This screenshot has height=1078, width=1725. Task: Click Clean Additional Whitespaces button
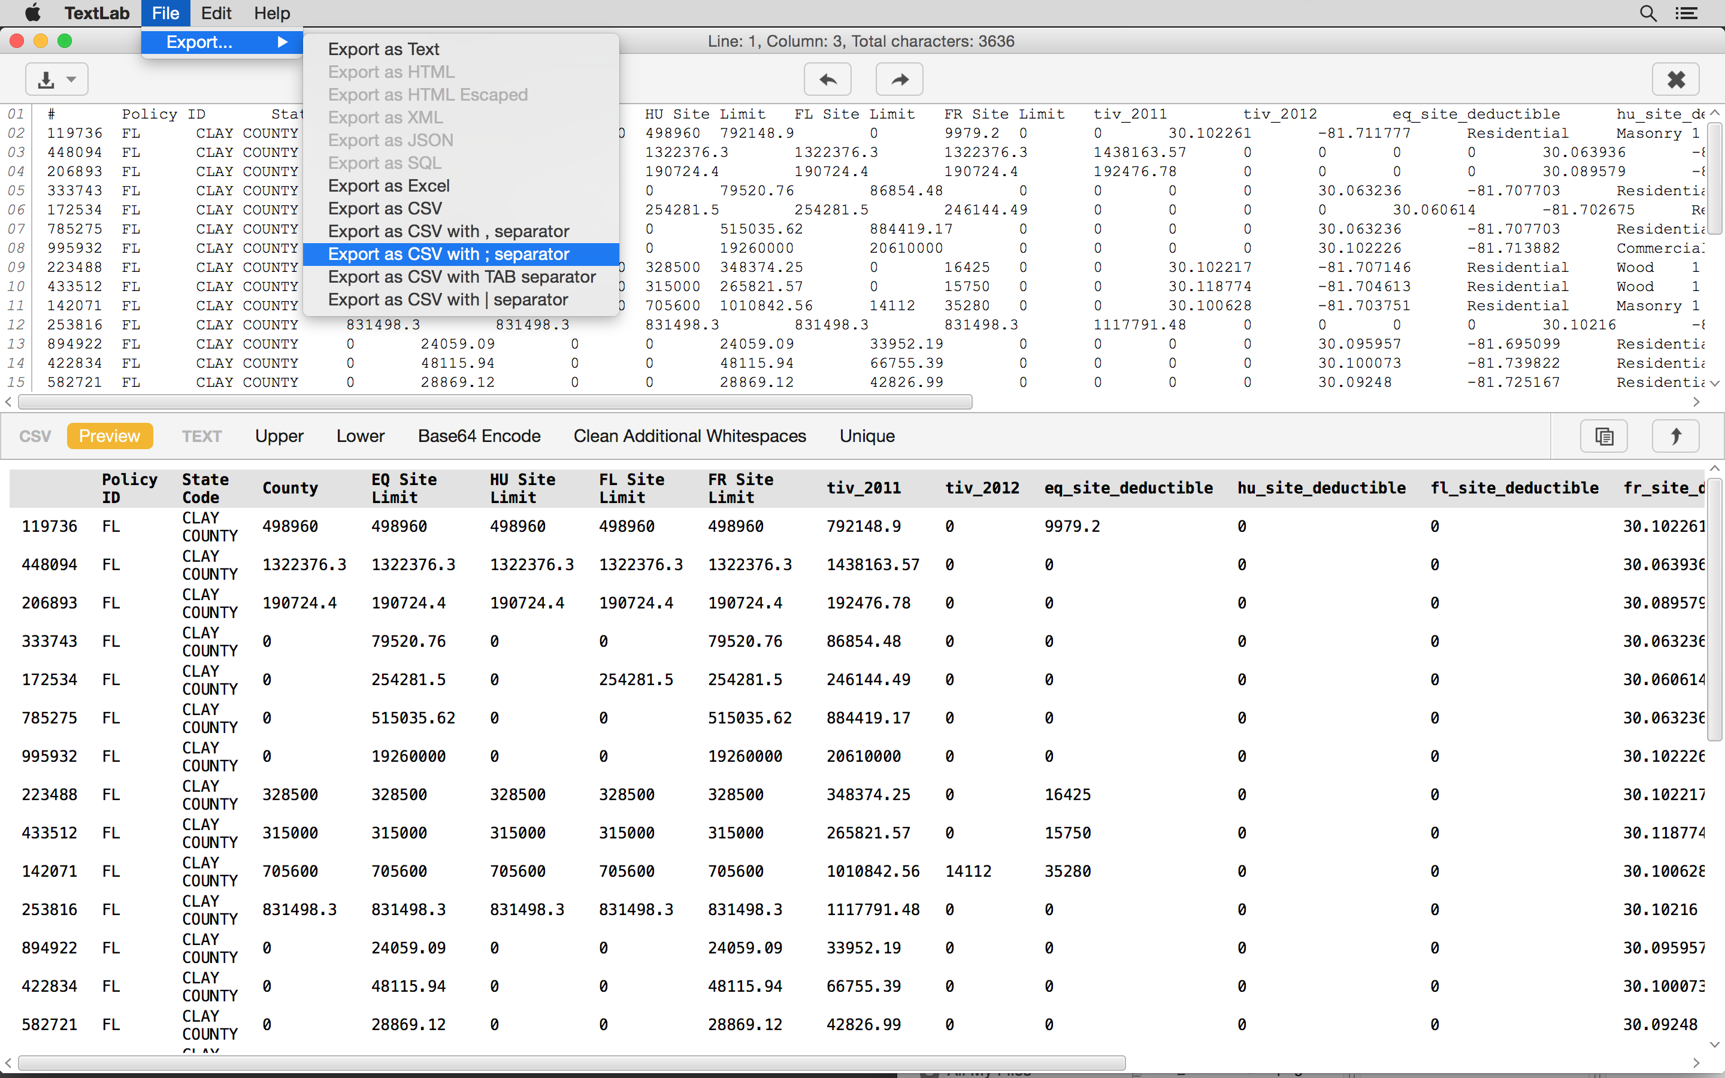tap(689, 435)
